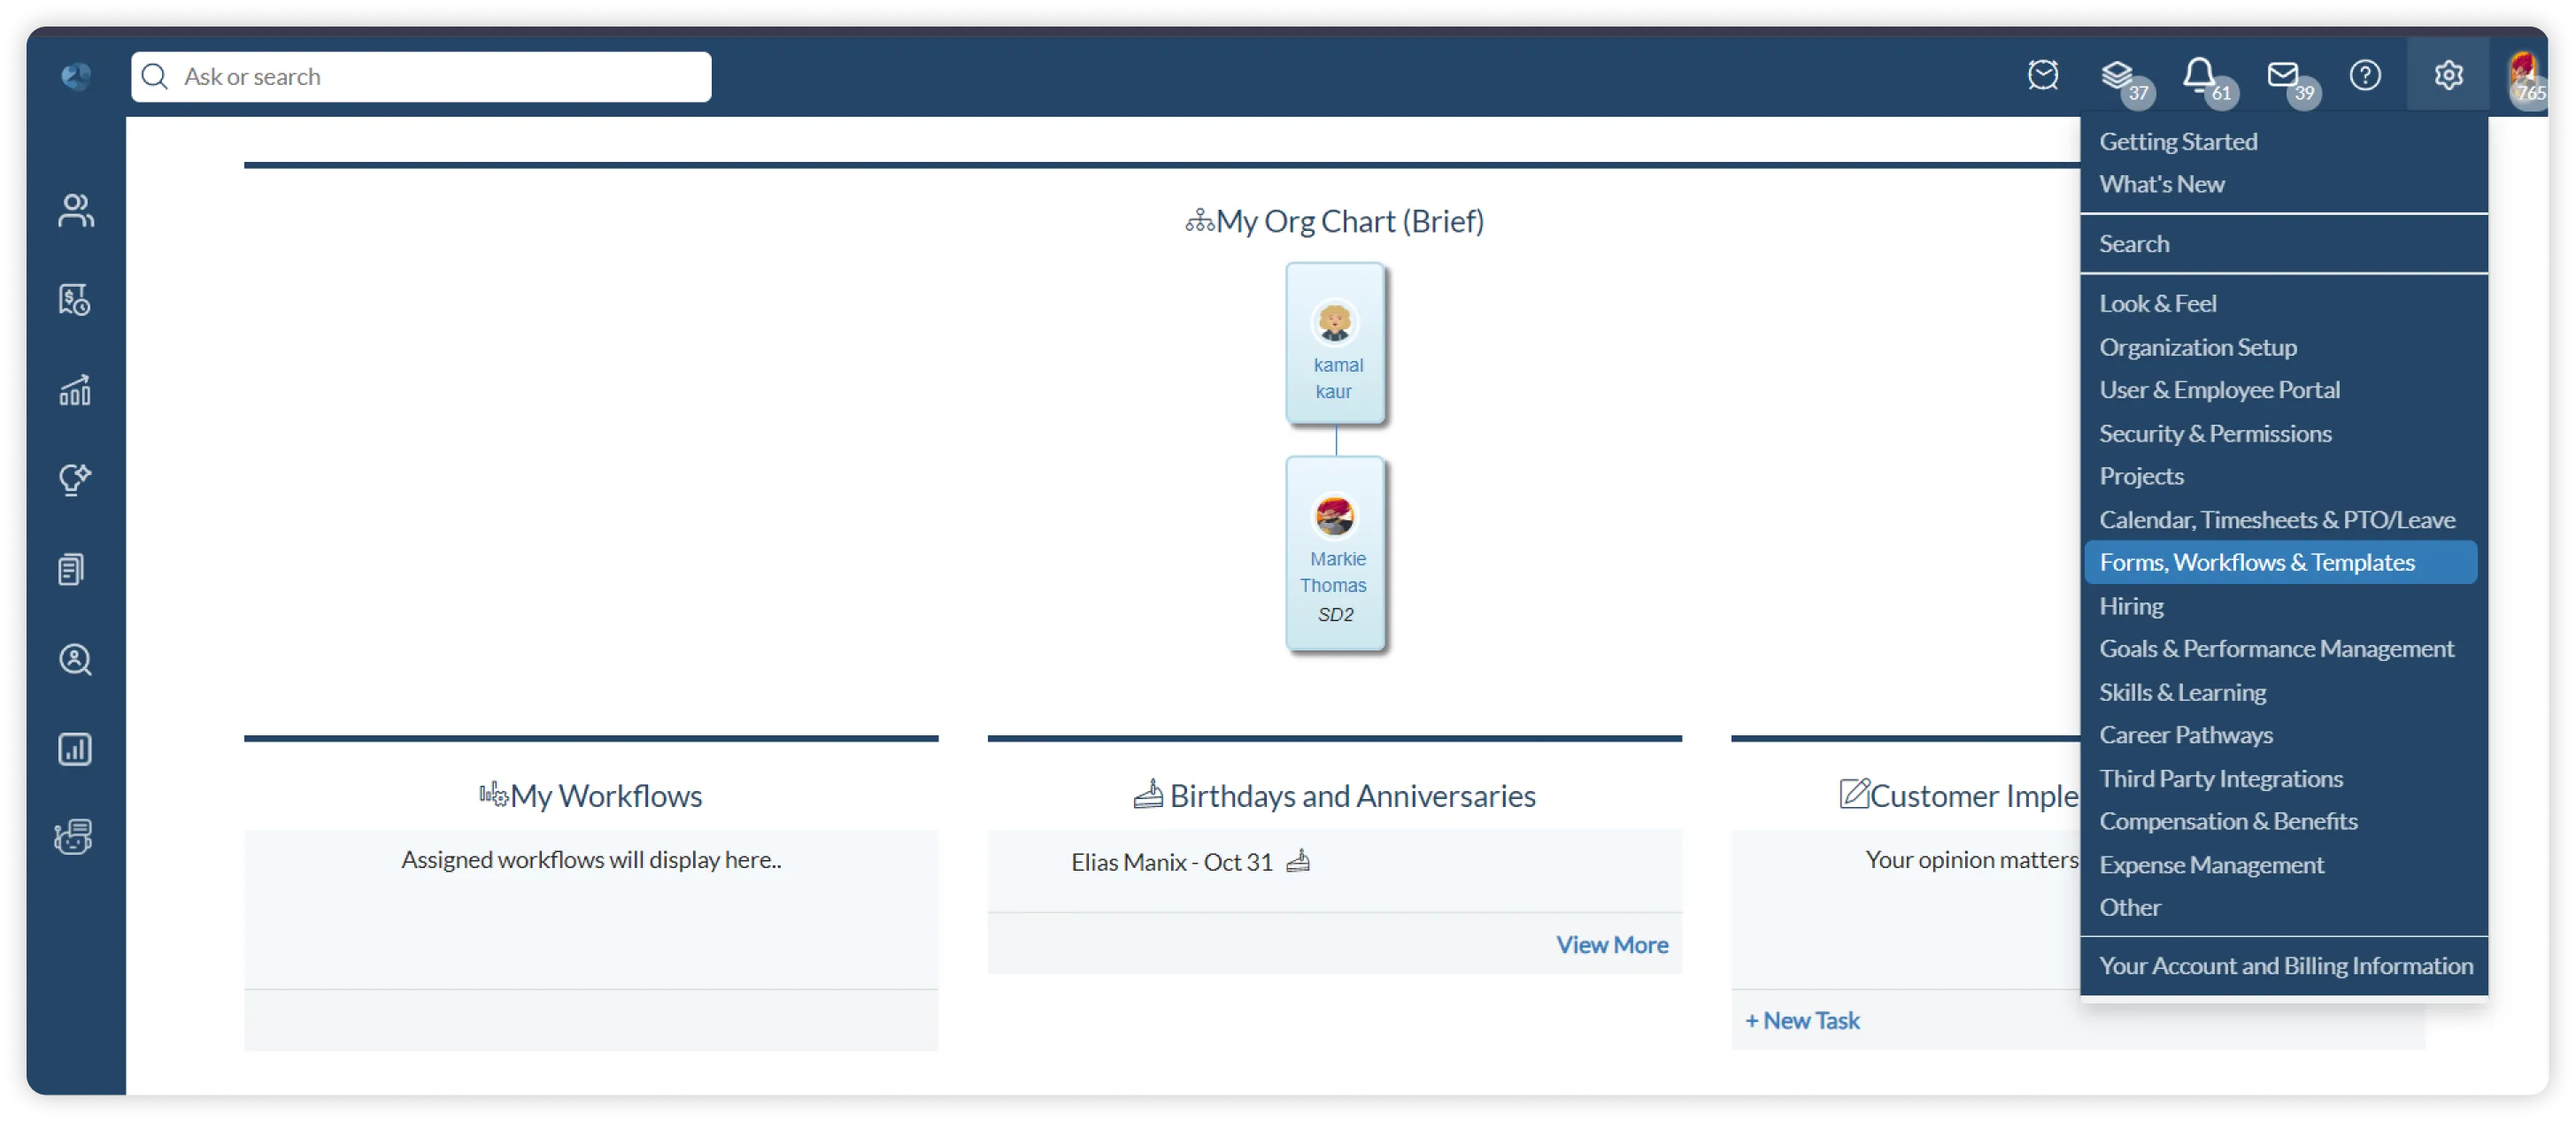Click the alarm clock icon in header
Image resolution: width=2576 pixels, height=1122 pixels.
[x=2043, y=75]
